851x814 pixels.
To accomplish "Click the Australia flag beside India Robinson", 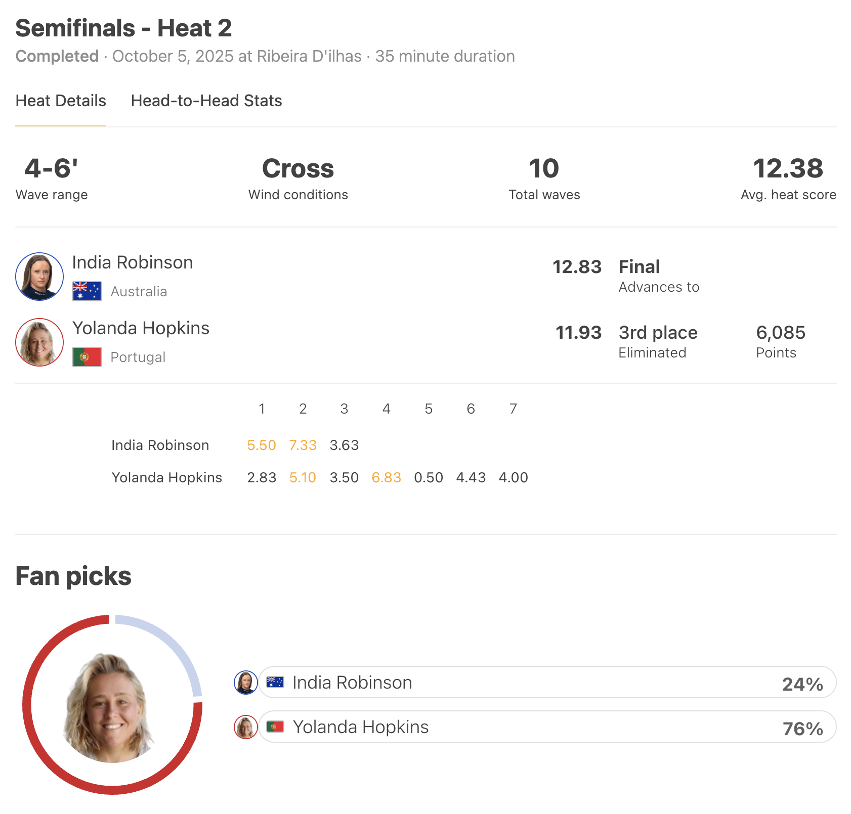I will pyautogui.click(x=87, y=291).
